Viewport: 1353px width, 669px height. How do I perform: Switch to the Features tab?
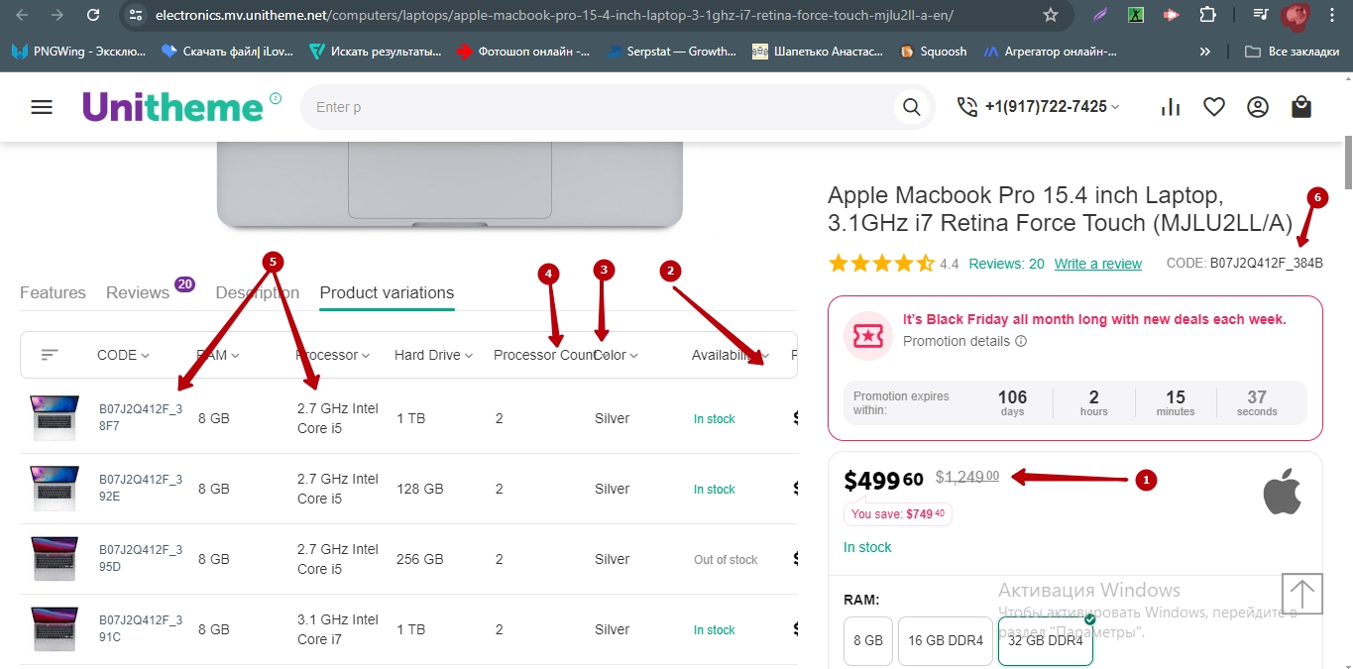[x=53, y=292]
